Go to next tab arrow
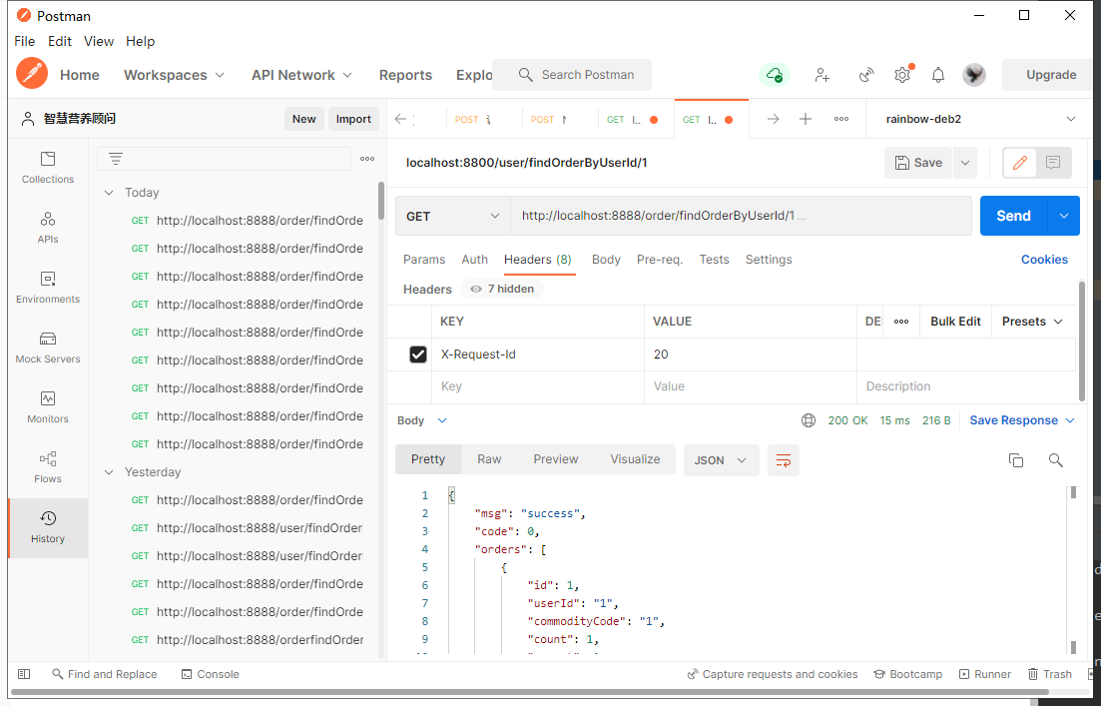 (773, 120)
